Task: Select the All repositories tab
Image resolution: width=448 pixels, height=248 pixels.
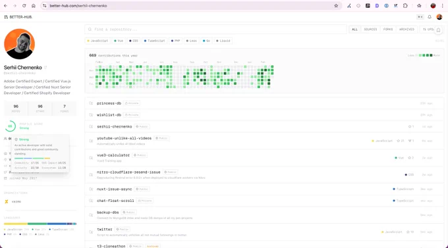Action: click(x=354, y=30)
